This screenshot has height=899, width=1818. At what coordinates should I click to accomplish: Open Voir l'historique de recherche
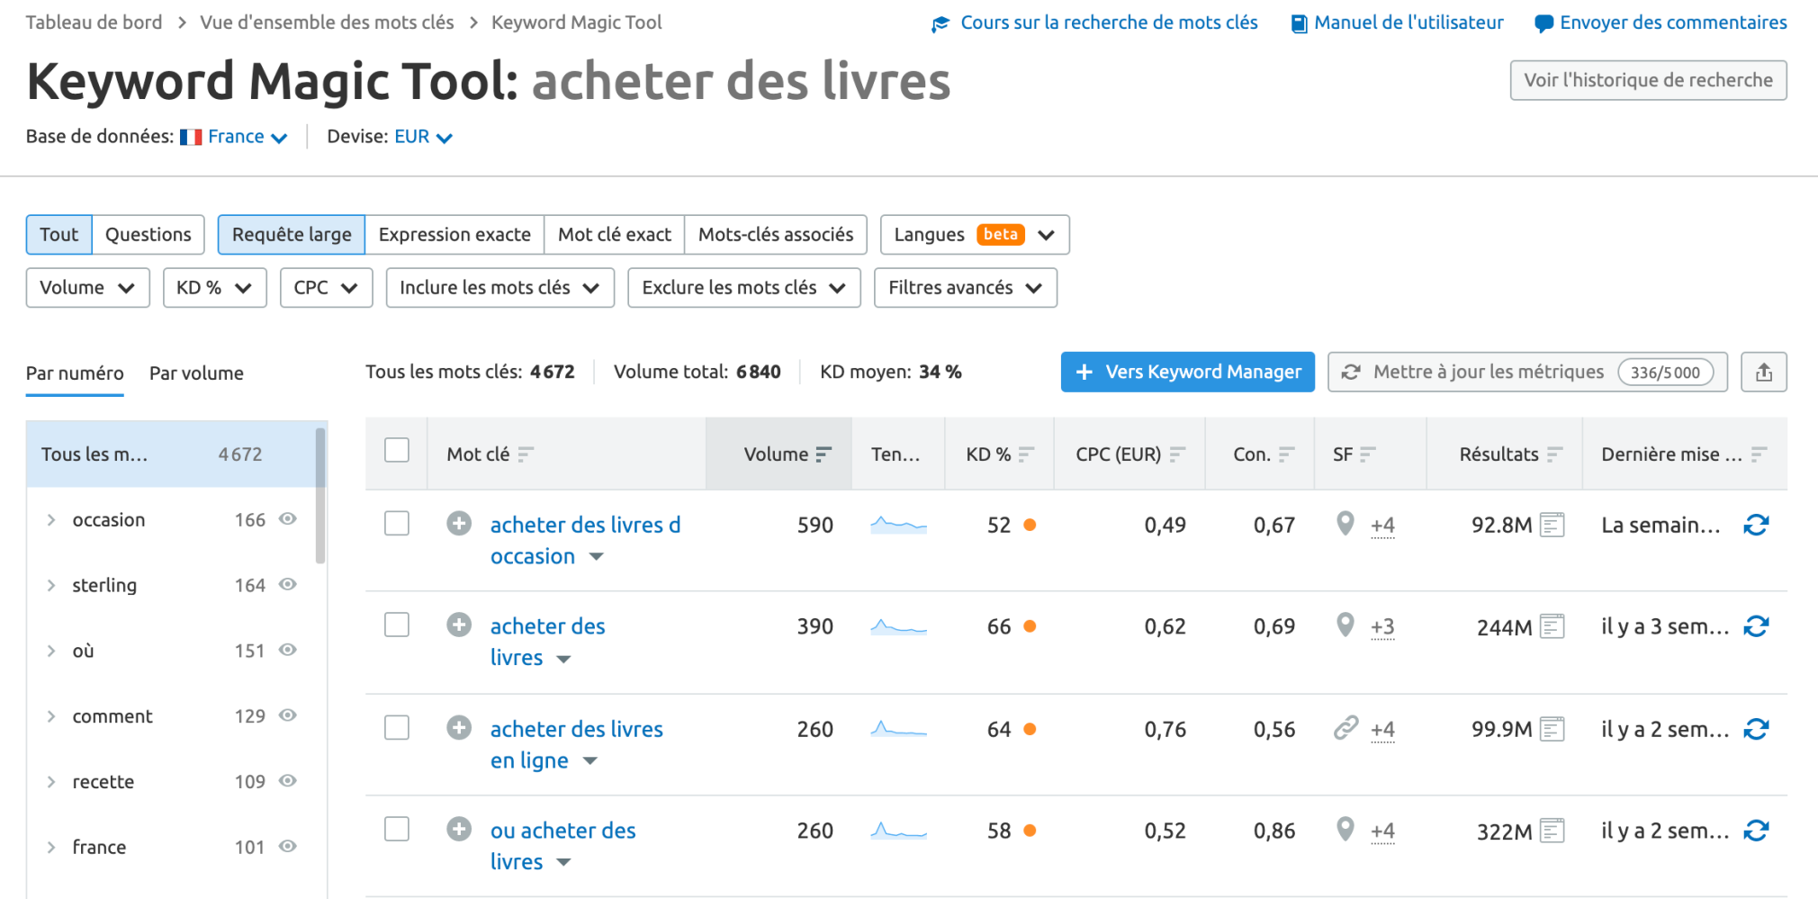pos(1648,79)
